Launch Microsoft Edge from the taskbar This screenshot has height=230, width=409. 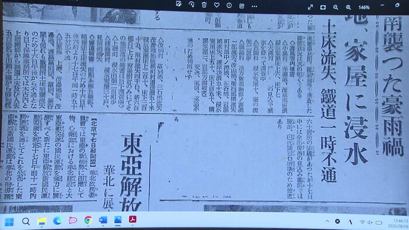(x=57, y=221)
